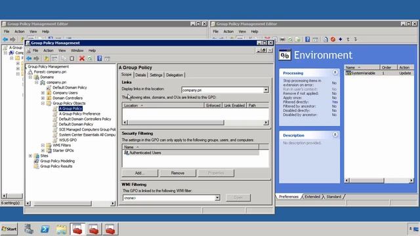Expand the Domain Controllers node
Screen dimensions: 420x236
point(43,98)
